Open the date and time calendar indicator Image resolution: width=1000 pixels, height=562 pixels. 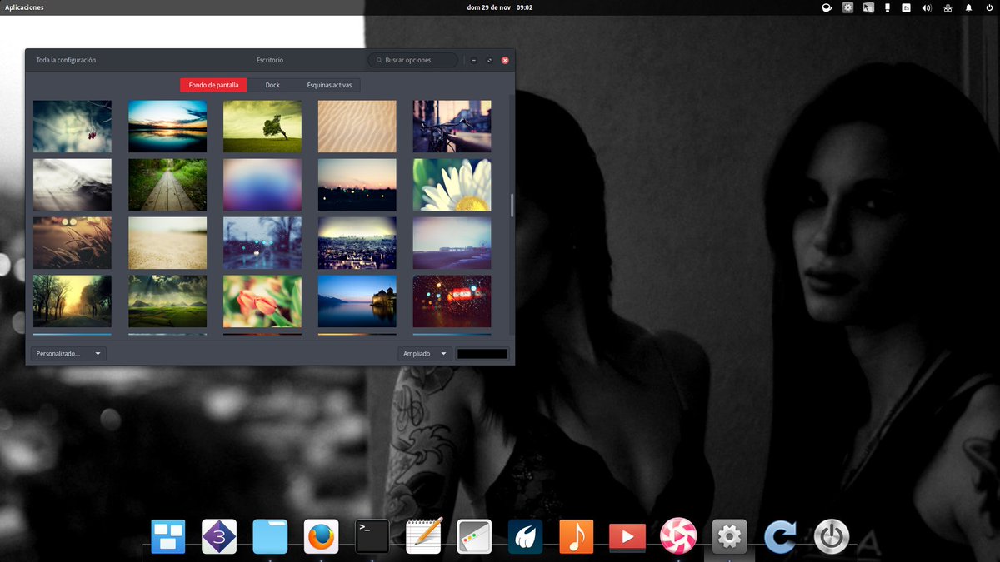click(x=501, y=7)
